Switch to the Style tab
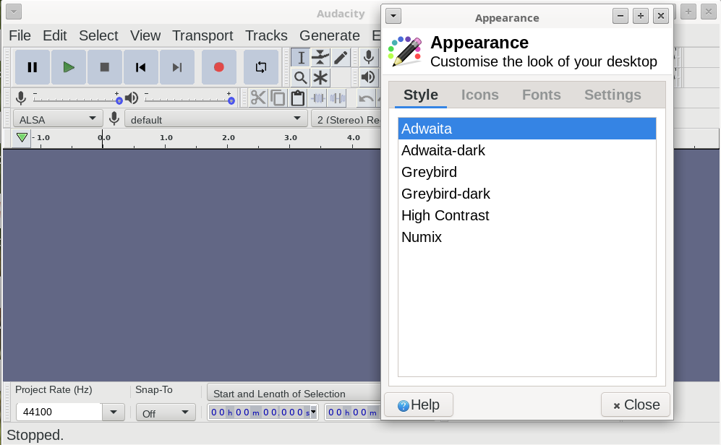721x445 pixels. (421, 95)
